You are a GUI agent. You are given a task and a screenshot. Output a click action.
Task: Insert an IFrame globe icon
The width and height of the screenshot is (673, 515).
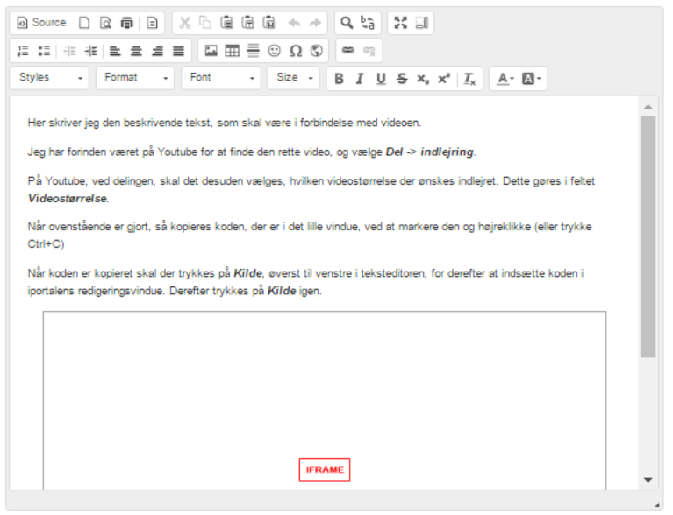tap(317, 51)
